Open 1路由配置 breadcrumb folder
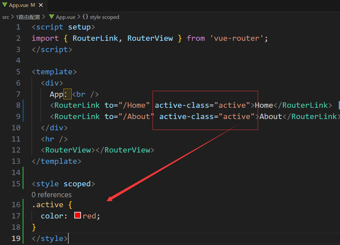Screen dimensions: 340x245 (x=28, y=17)
